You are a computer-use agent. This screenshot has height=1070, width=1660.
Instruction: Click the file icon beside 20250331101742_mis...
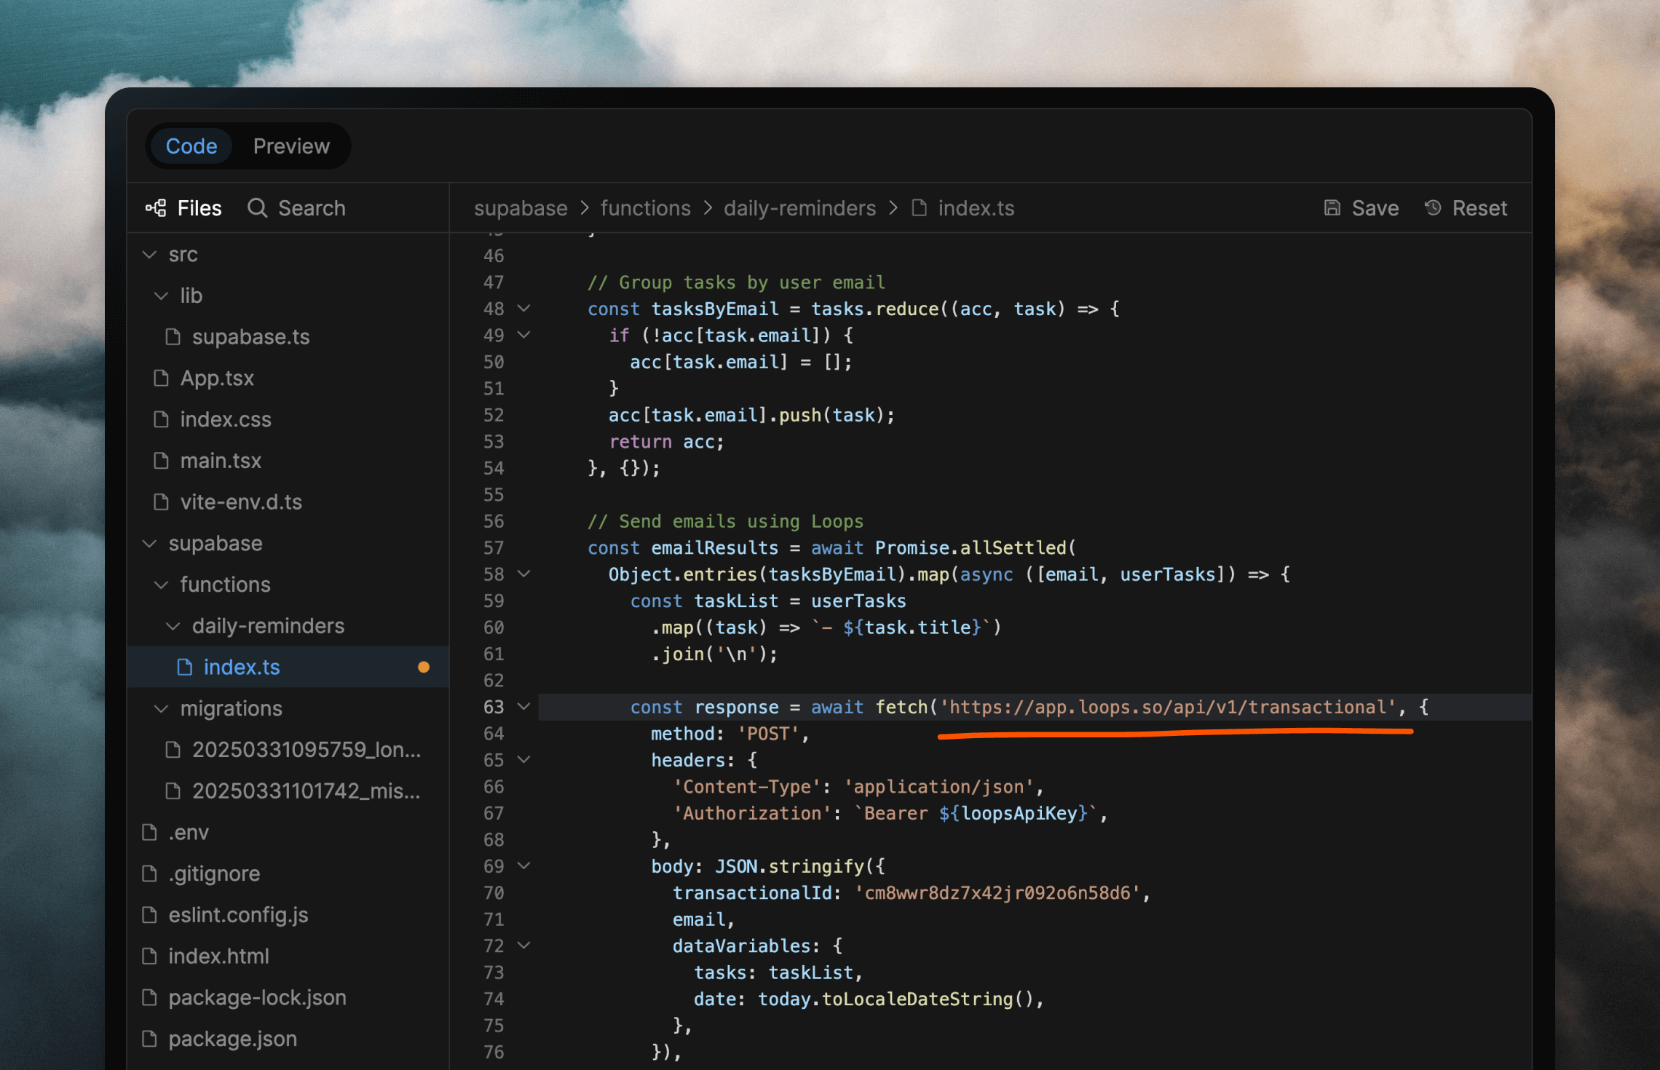173,790
